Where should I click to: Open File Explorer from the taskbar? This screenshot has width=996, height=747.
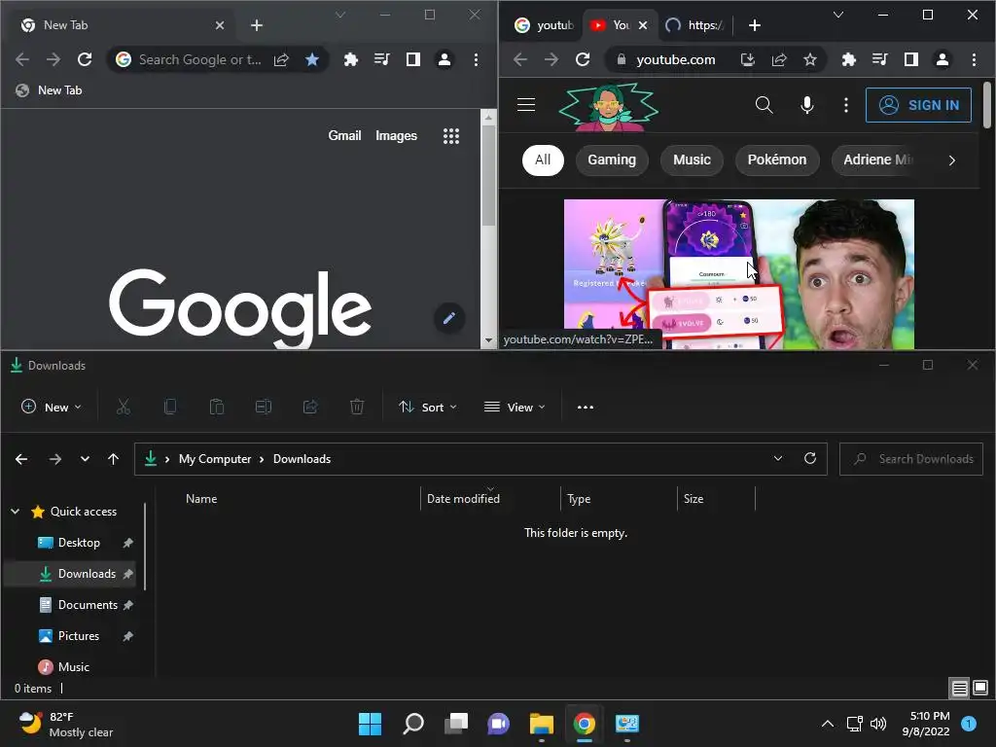point(542,724)
